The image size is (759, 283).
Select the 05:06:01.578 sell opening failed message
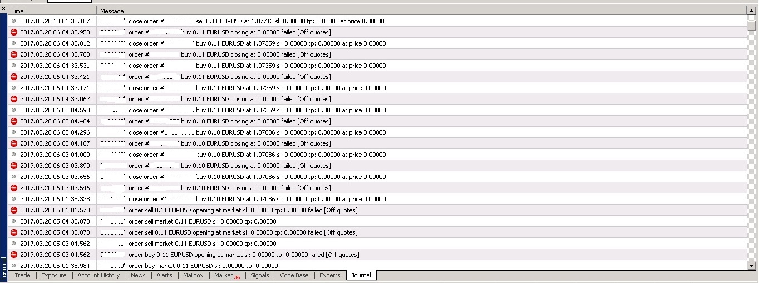pos(229,210)
